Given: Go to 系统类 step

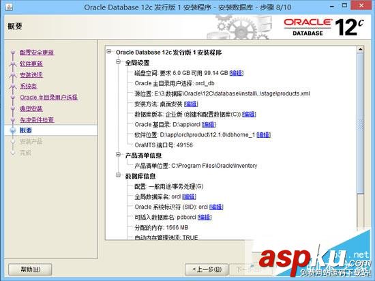Looking at the screenshot, I should (29, 86).
